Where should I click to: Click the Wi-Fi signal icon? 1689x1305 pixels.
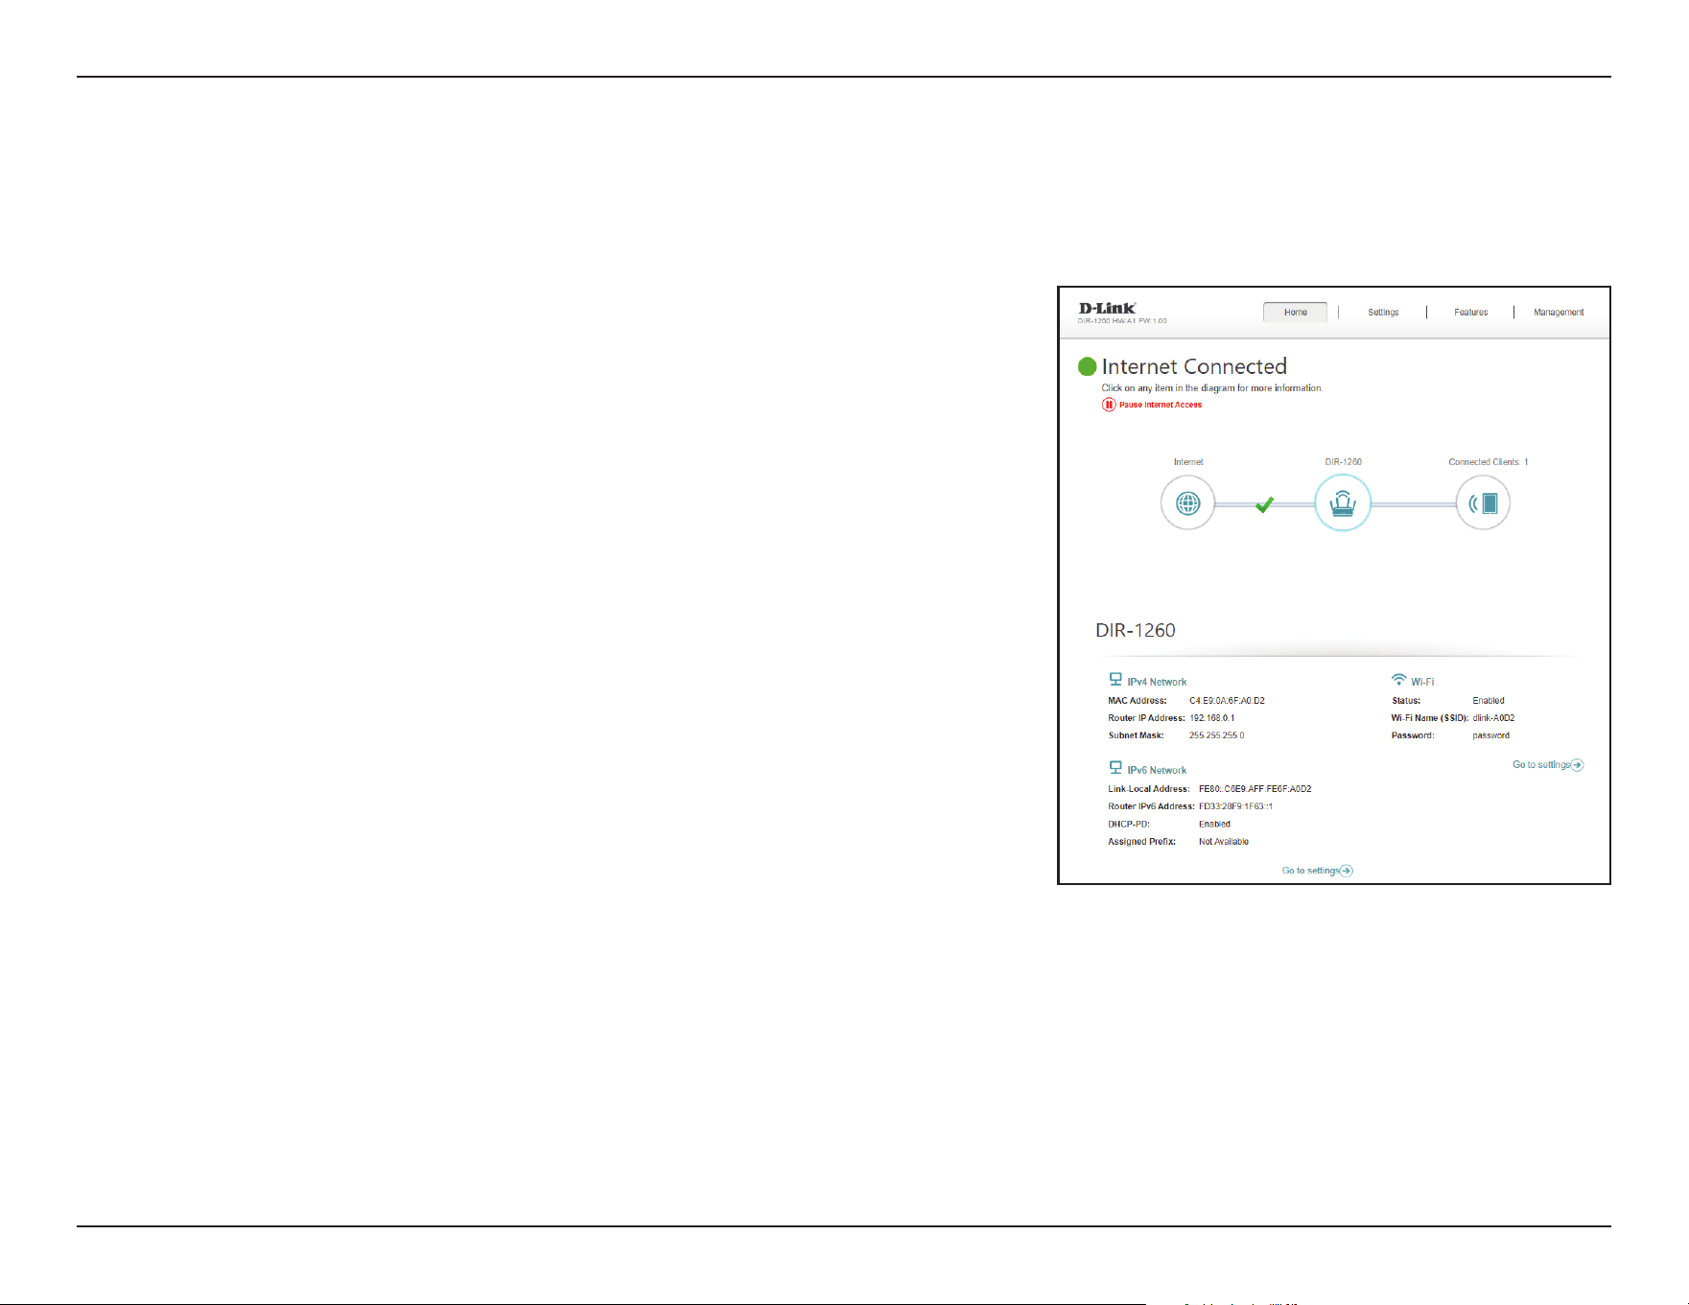[x=1399, y=680]
